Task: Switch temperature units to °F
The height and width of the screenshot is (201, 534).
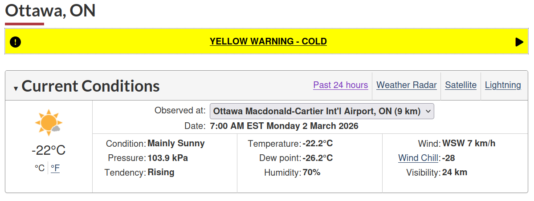Action: point(55,168)
